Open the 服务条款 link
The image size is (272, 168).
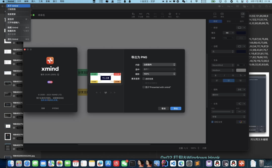click(44, 100)
